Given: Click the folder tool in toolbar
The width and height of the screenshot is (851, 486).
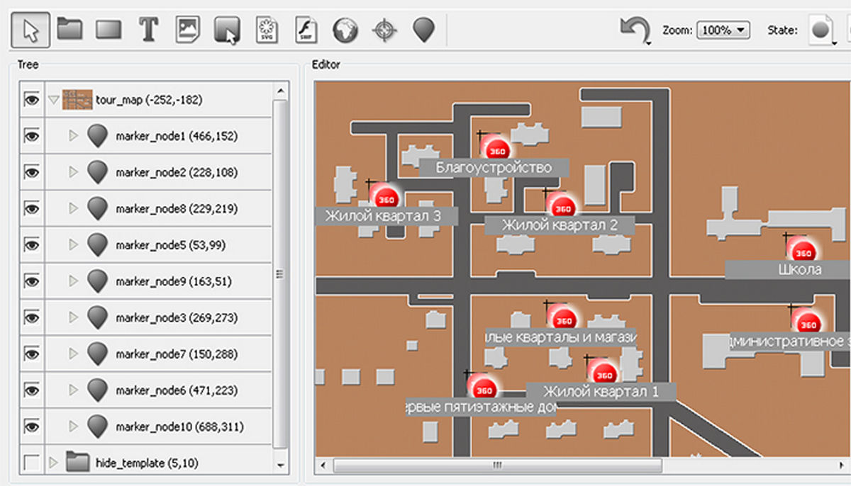Looking at the screenshot, I should (70, 30).
